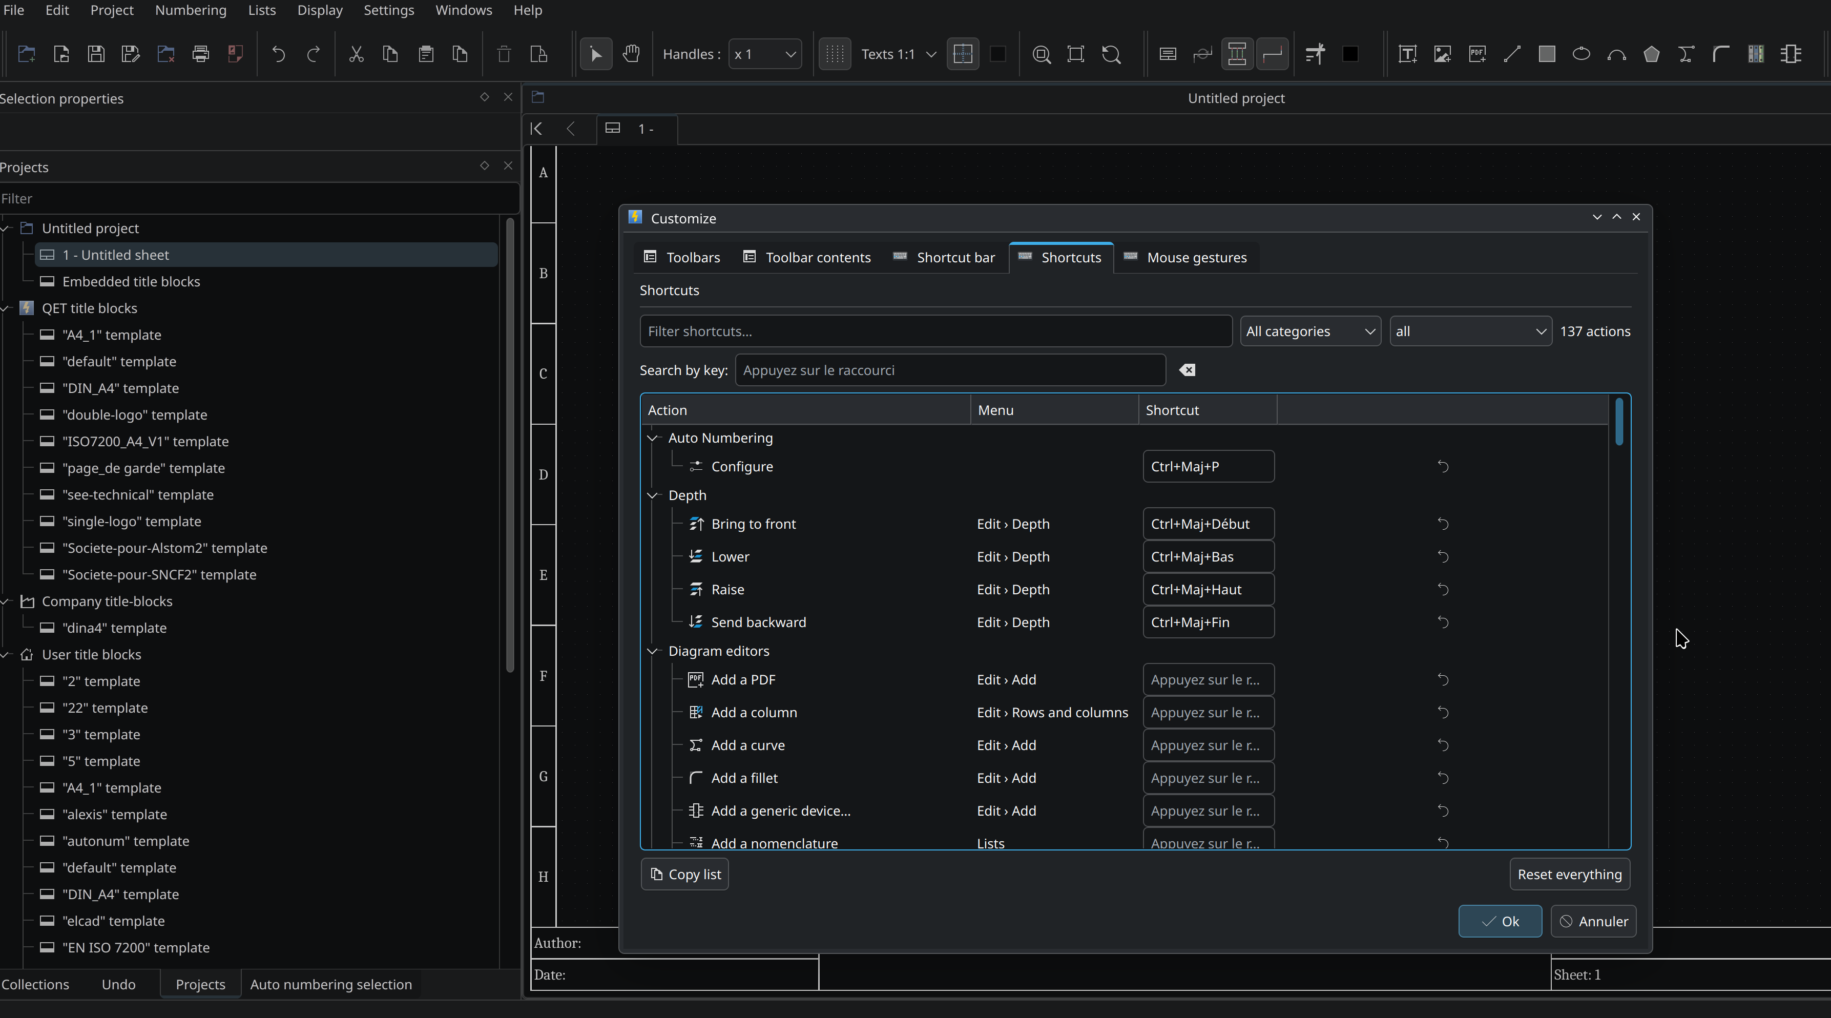The height and width of the screenshot is (1018, 1831).
Task: Toggle the selection pointer mode button
Action: [596, 54]
